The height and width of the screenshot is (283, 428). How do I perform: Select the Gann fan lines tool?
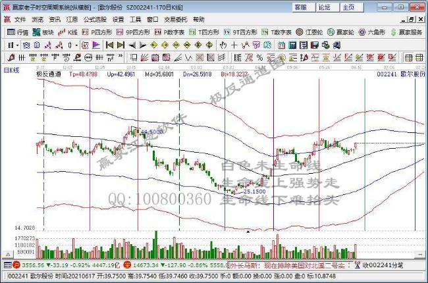(x=144, y=57)
